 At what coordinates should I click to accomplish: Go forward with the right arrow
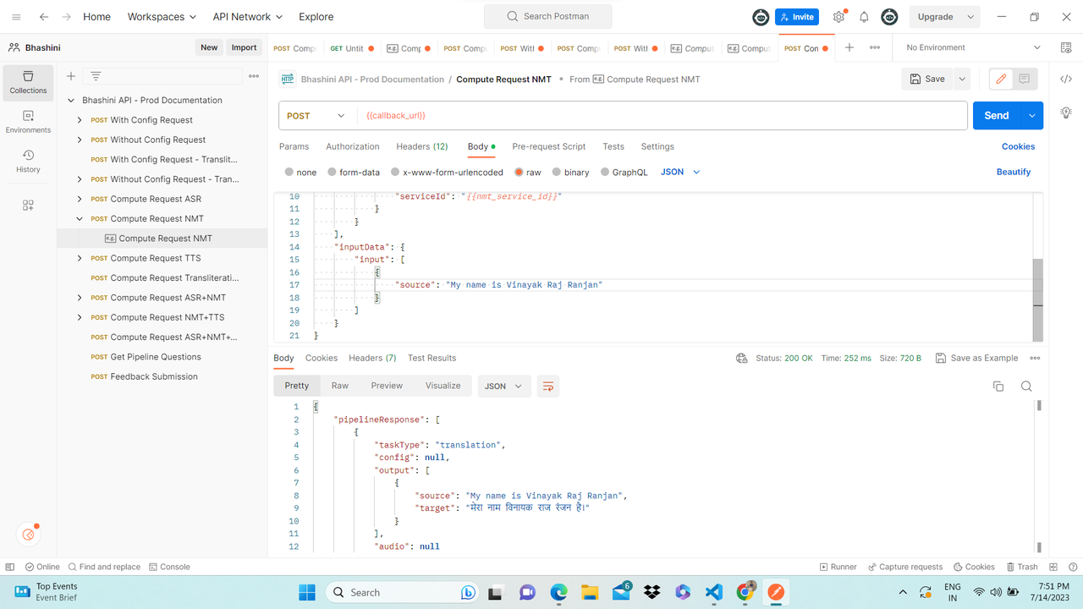(67, 17)
